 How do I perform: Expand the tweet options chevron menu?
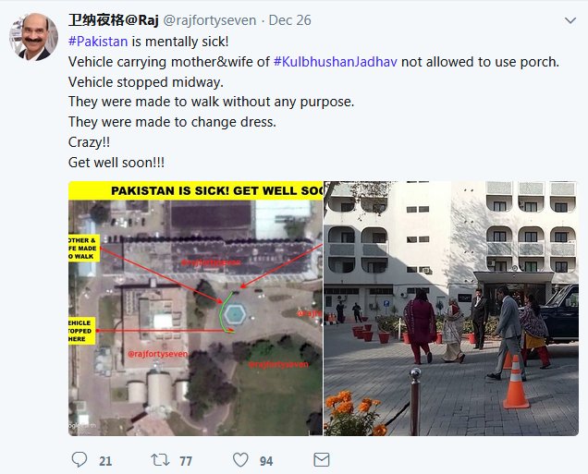click(x=570, y=20)
